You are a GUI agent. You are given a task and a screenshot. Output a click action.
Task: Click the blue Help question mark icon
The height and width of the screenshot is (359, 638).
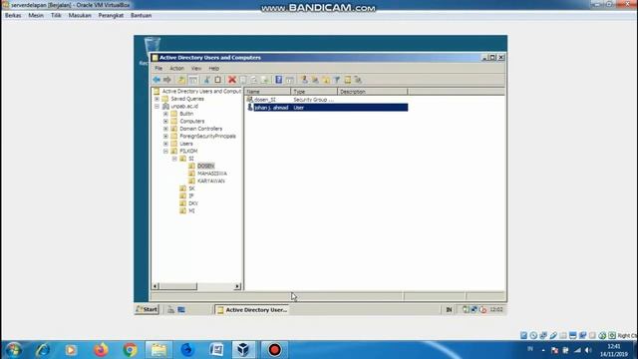tap(279, 80)
